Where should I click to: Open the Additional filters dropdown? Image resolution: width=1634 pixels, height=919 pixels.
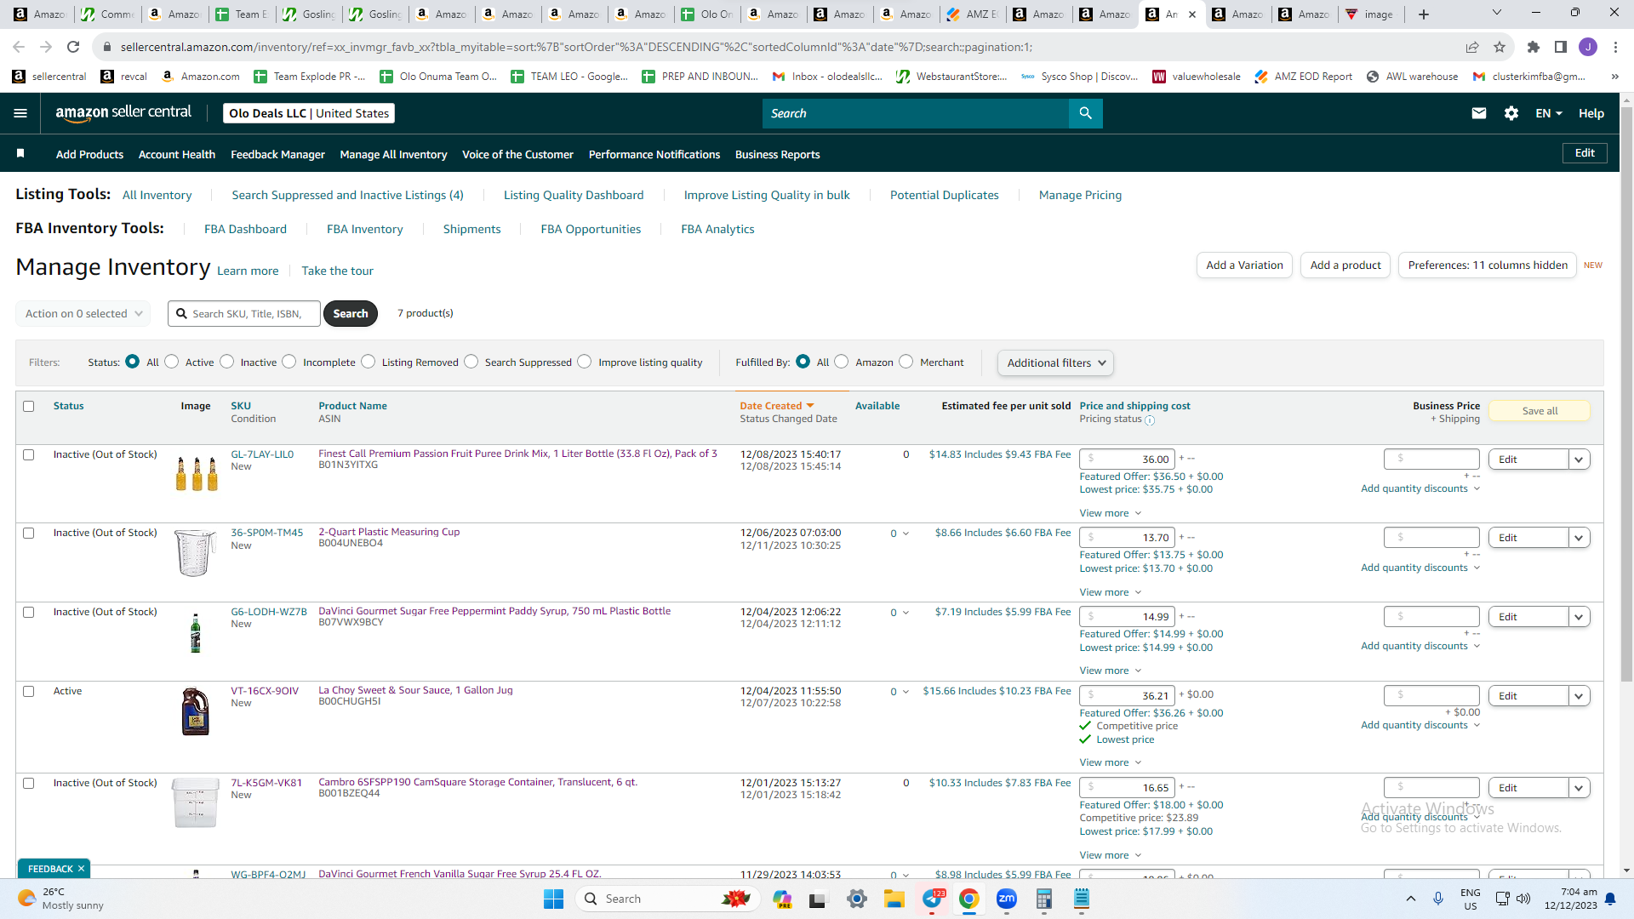[x=1055, y=362]
